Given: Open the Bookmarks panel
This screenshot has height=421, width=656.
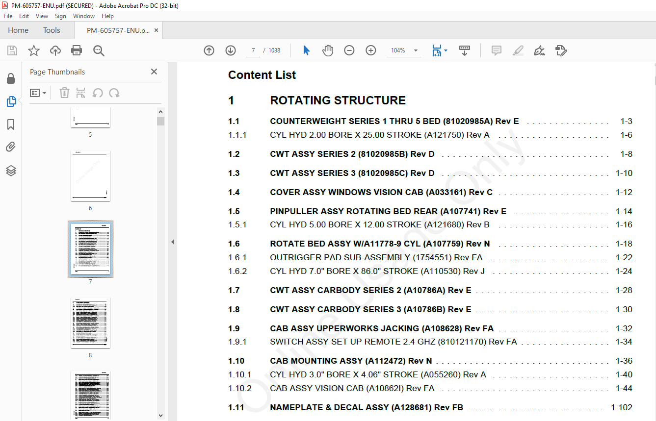Looking at the screenshot, I should pyautogui.click(x=11, y=124).
